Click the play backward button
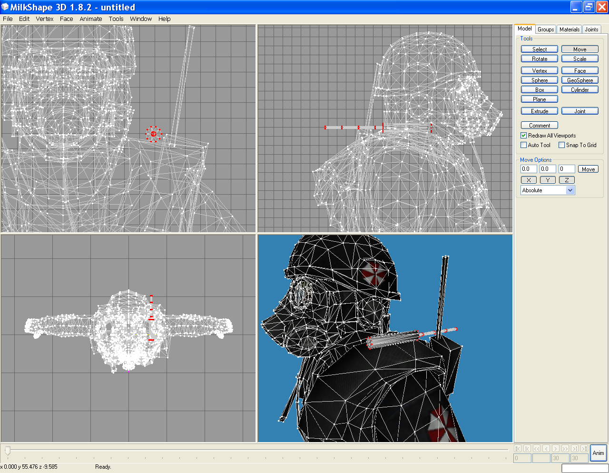 pyautogui.click(x=537, y=448)
